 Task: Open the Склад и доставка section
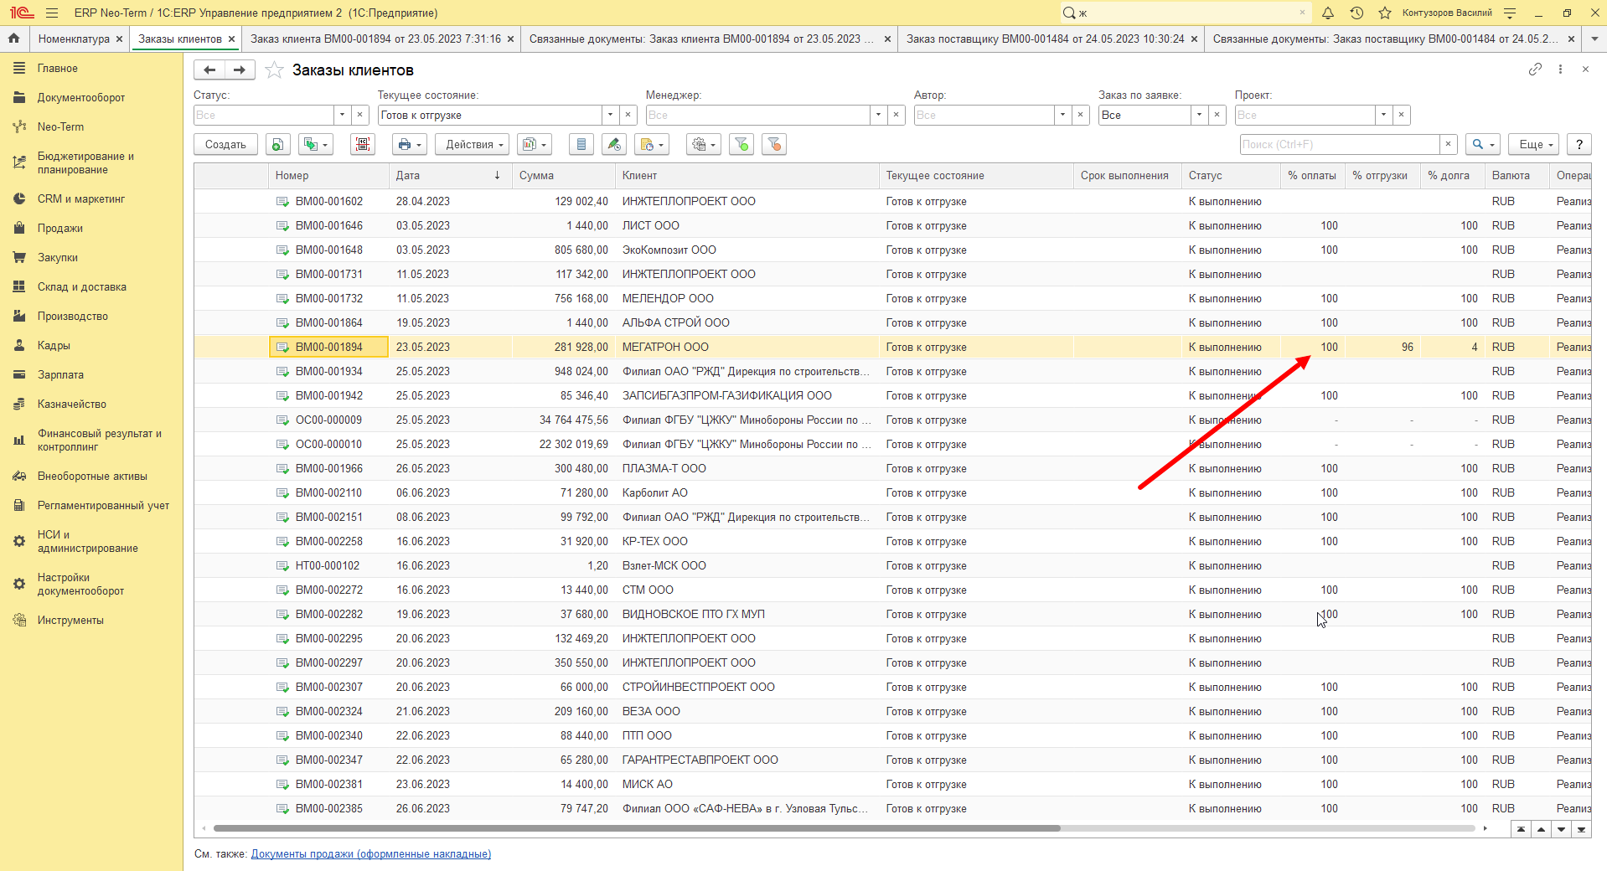click(81, 286)
